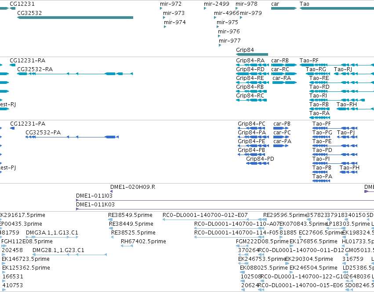This screenshot has width=374, height=292.
Task: Select the CG32532-PA protein glyph
Action: coord(72,137)
